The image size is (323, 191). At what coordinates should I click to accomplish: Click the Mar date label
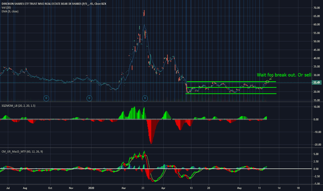click(124, 188)
